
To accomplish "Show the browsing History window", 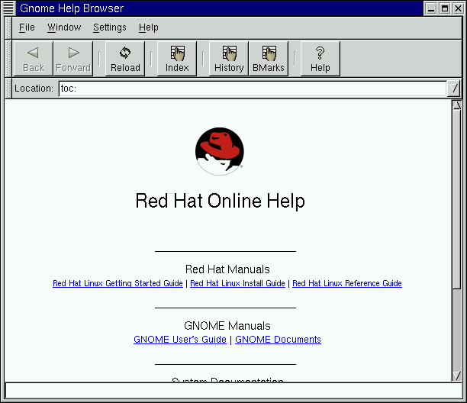I will point(229,59).
